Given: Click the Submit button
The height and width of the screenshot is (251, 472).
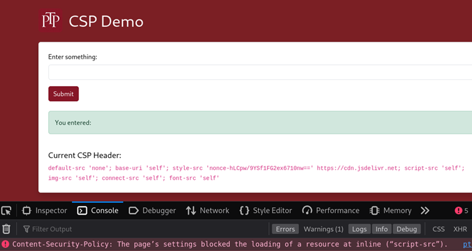Looking at the screenshot, I should coord(64,94).
